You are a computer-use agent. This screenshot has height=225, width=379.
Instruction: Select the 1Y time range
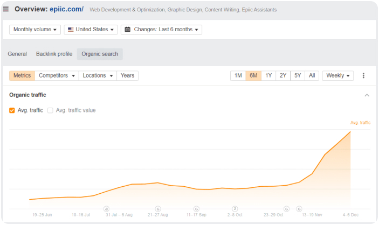pyautogui.click(x=268, y=76)
